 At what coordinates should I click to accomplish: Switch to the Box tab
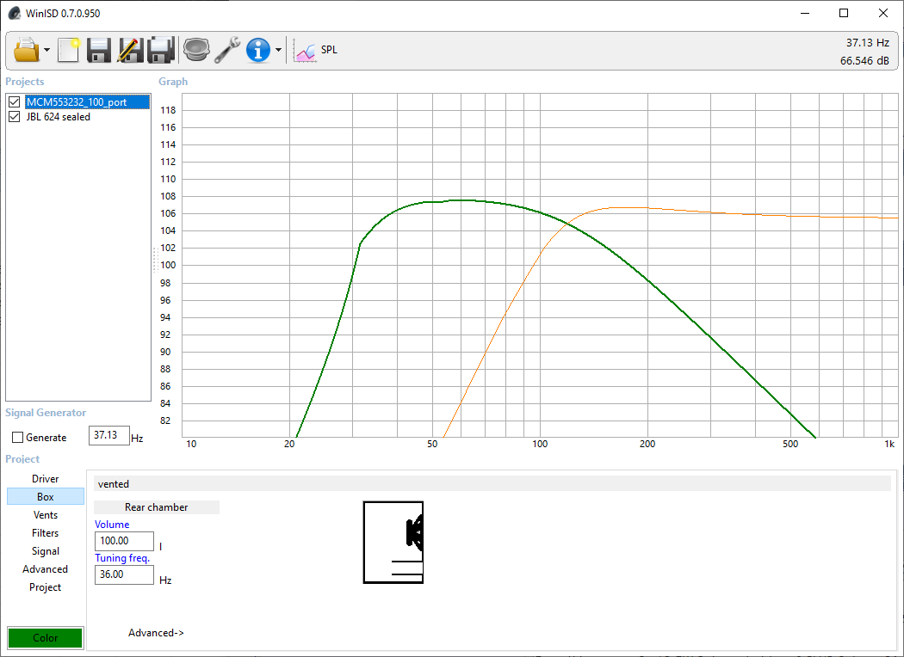45,496
